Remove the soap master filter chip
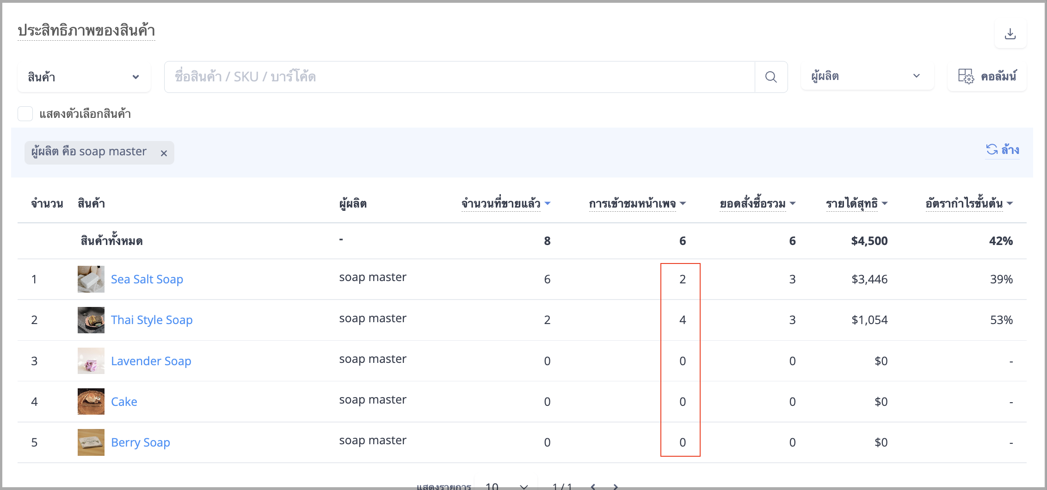 click(x=164, y=153)
